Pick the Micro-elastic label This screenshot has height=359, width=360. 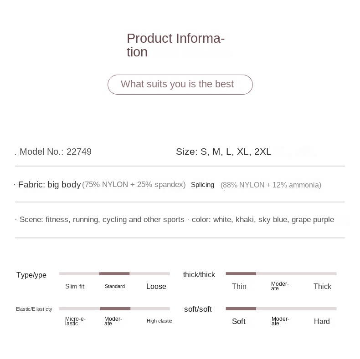tap(75, 321)
